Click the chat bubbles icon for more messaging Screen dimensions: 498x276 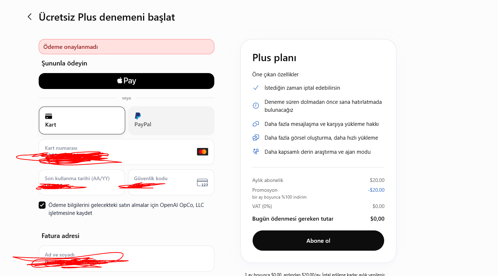point(256,124)
